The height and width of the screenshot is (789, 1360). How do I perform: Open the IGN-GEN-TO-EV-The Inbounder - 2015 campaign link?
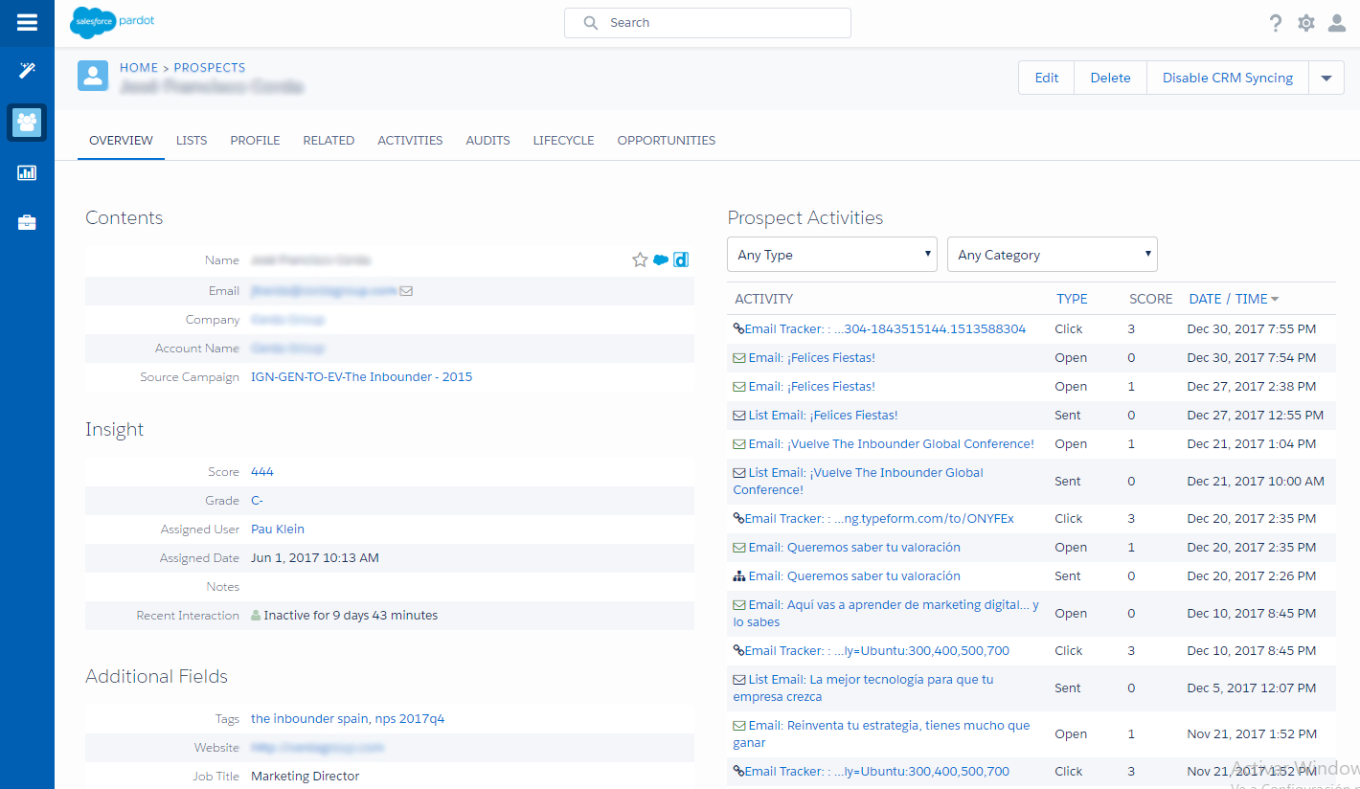tap(361, 376)
